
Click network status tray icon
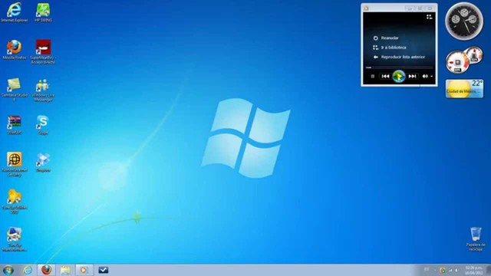pos(450,270)
